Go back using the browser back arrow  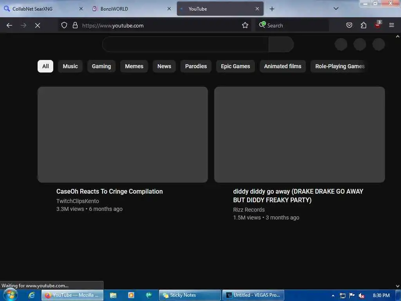click(x=9, y=25)
